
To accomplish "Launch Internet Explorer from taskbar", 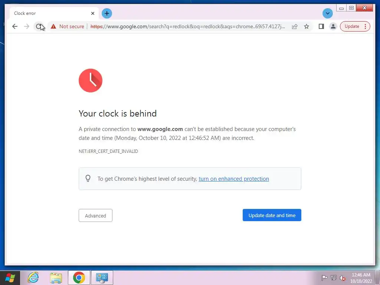I will [x=33, y=278].
